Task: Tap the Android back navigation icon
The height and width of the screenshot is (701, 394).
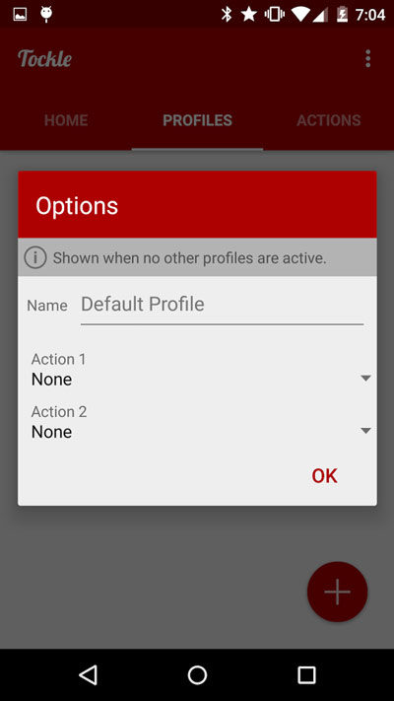Action: [88, 674]
